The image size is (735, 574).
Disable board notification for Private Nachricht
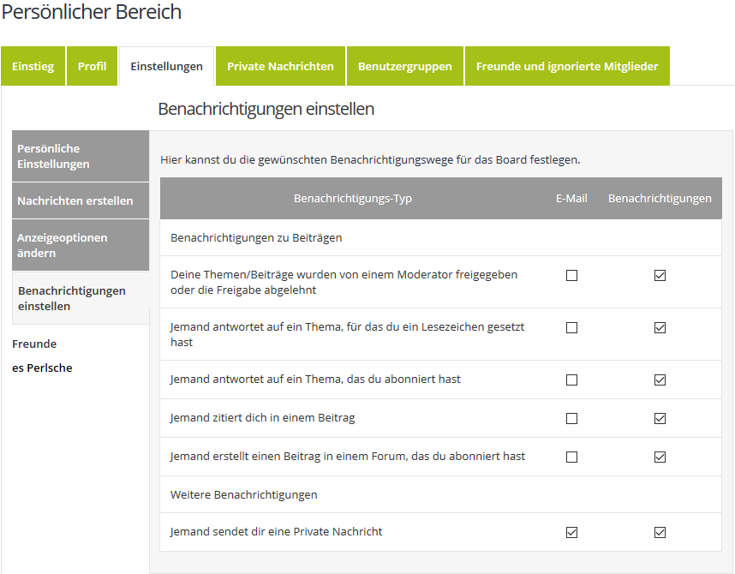coord(660,532)
